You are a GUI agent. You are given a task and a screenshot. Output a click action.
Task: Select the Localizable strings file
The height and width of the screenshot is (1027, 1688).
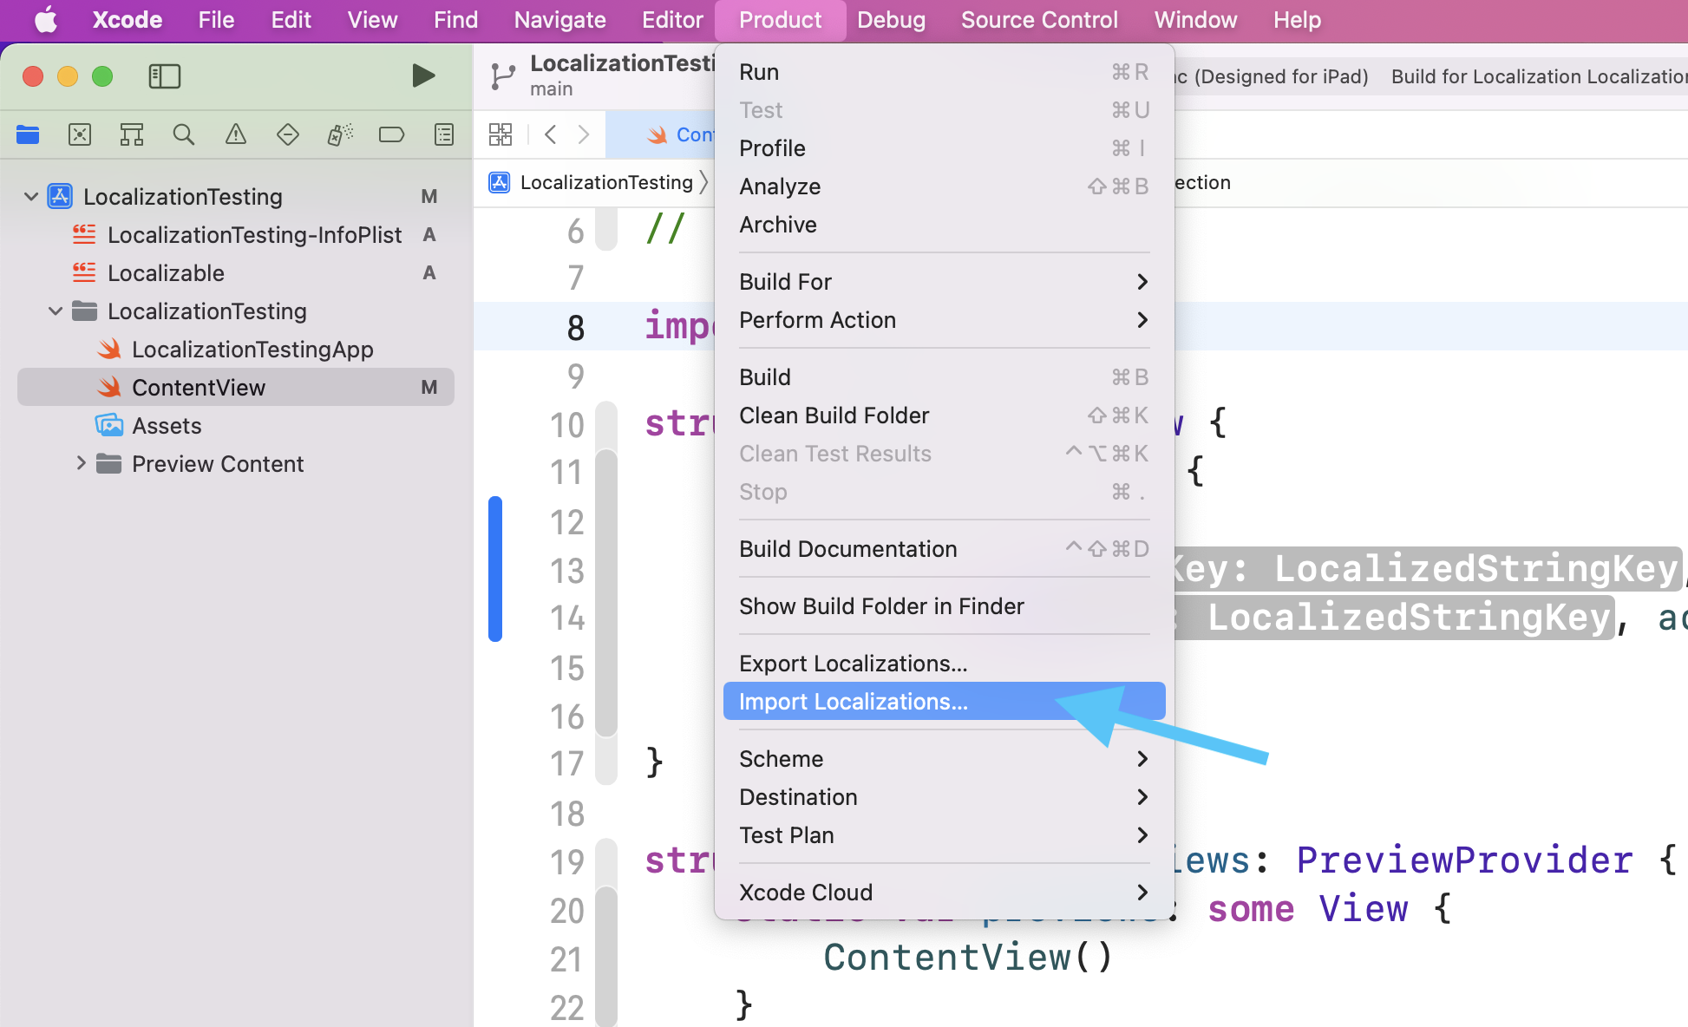click(x=166, y=273)
